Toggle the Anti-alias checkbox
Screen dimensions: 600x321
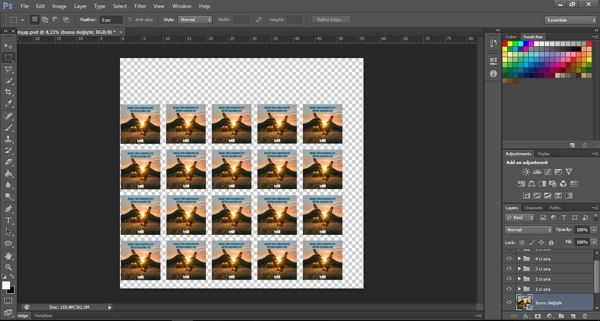tap(130, 20)
